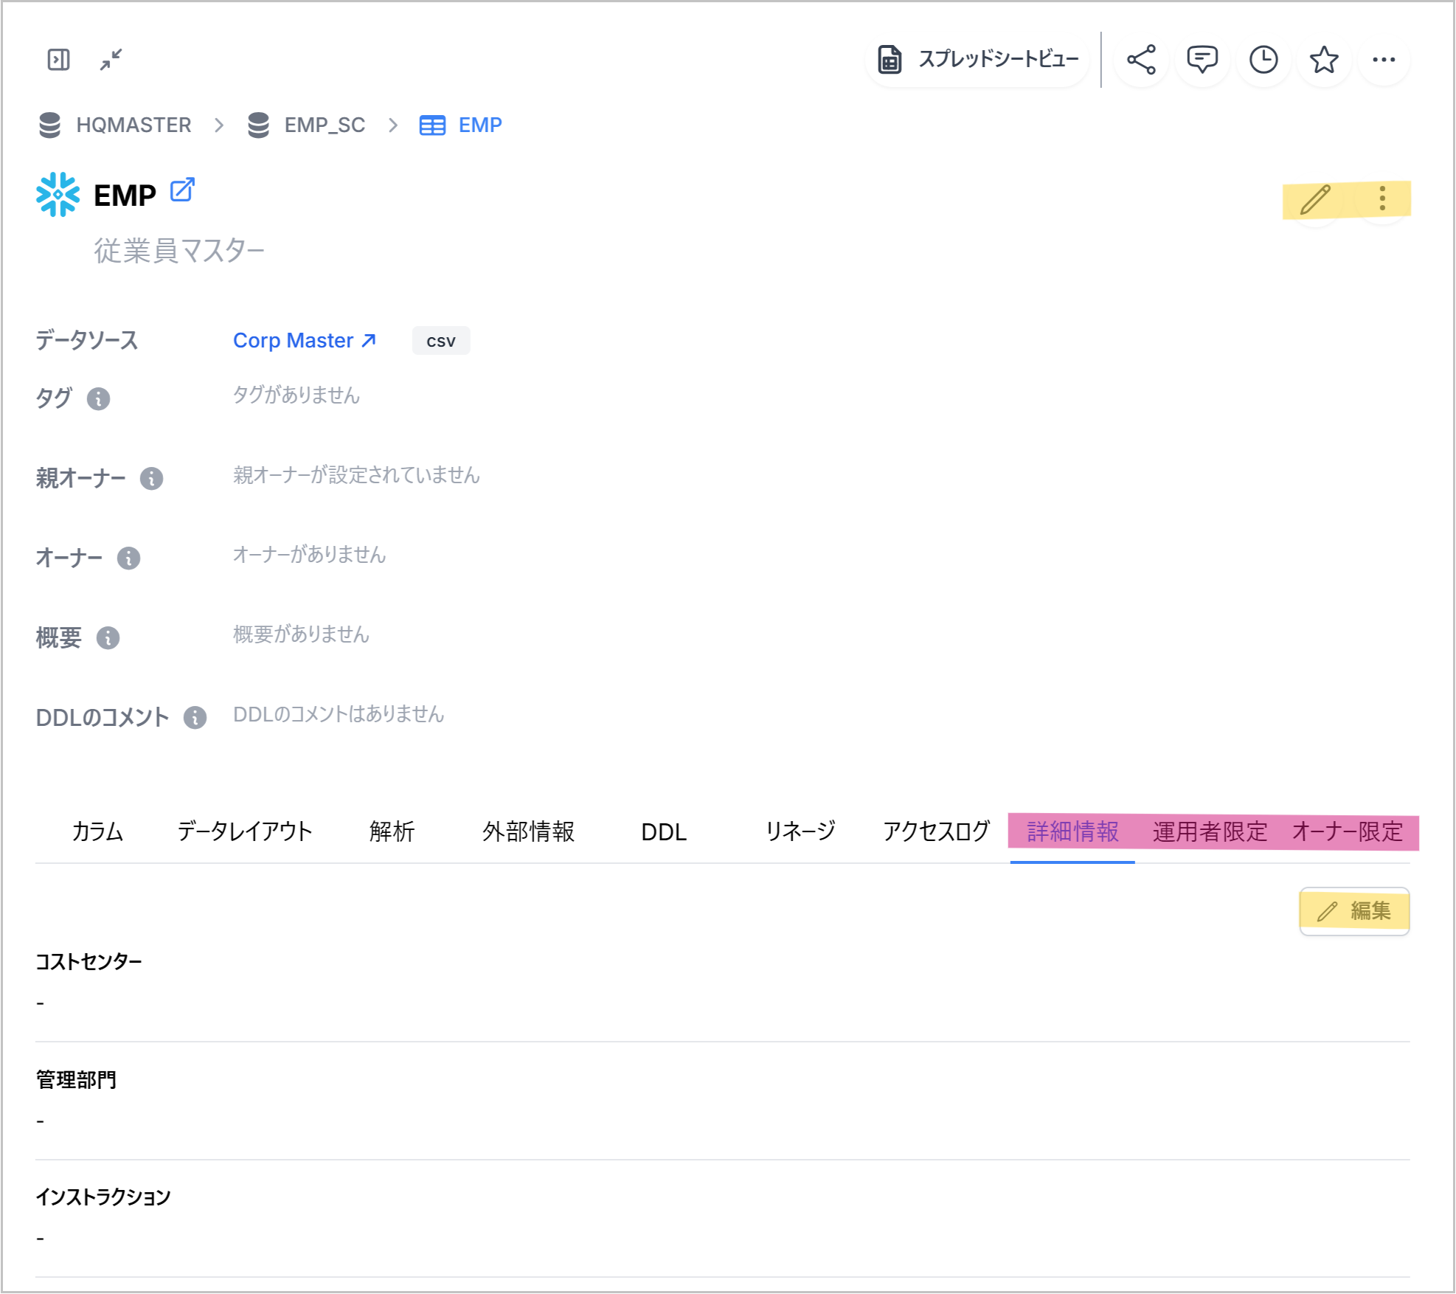Click the 親オーナーが設定されていません placeholder
Viewport: 1456px width, 1294px height.
(356, 475)
